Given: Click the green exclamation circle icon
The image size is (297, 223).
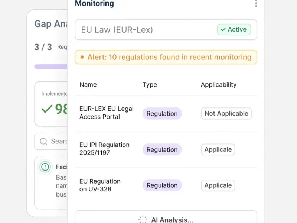Looking at the screenshot, I should click(x=45, y=167).
